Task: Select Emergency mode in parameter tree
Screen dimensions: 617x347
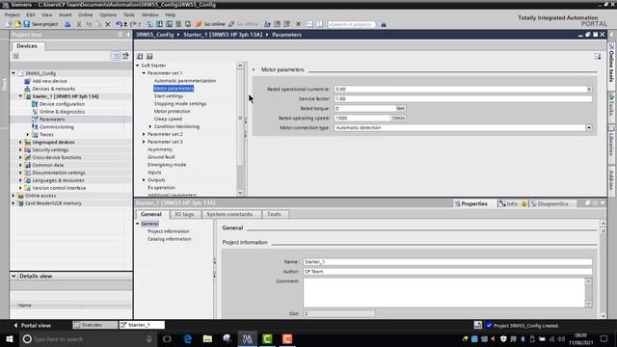Action: point(167,165)
